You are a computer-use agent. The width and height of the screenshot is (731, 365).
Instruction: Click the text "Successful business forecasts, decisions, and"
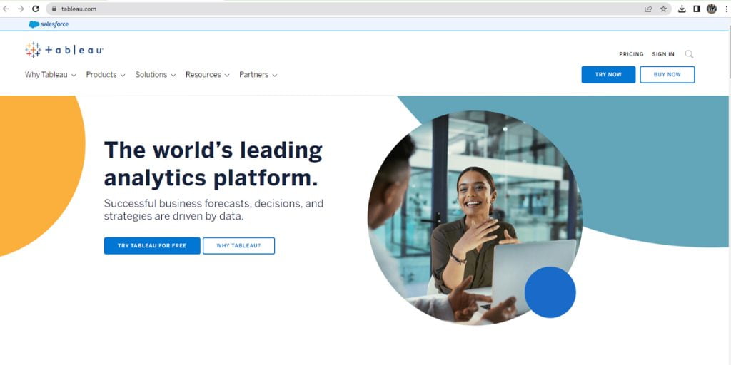coord(213,203)
